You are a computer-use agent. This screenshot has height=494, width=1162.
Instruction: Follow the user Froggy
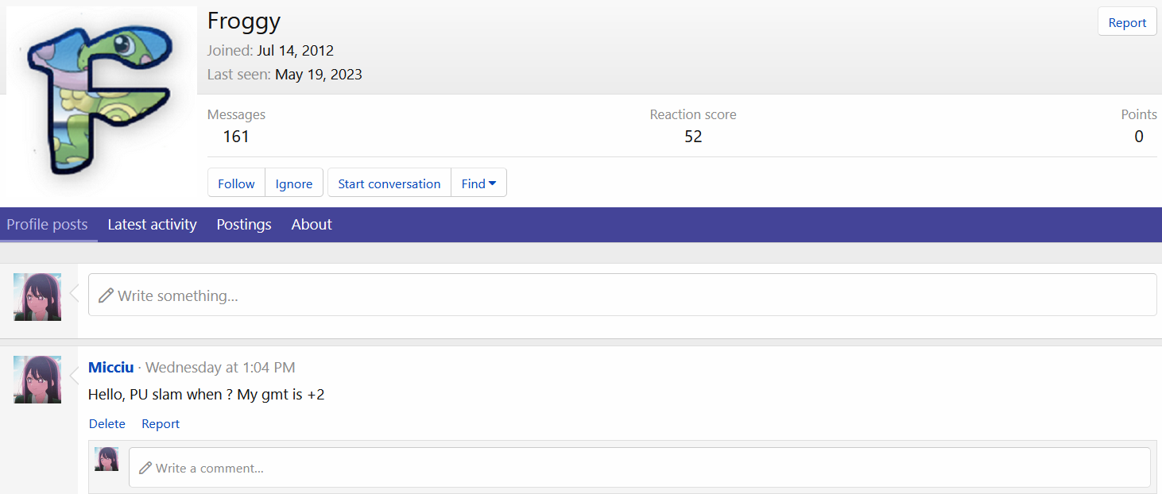pyautogui.click(x=236, y=183)
